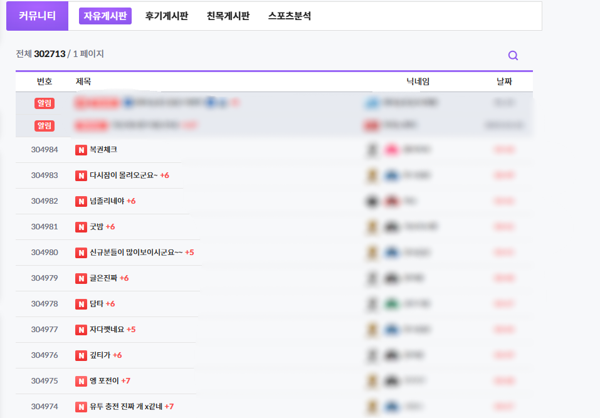Click the 커뮤니티 purple header button
Screen dimensions: 600x418
(x=37, y=16)
